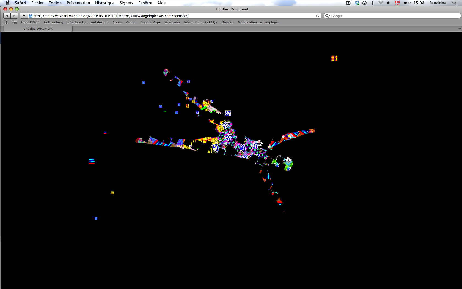Screen dimensions: 462x289
Task: Open the Wikipédia bookmark
Action: (x=172, y=22)
